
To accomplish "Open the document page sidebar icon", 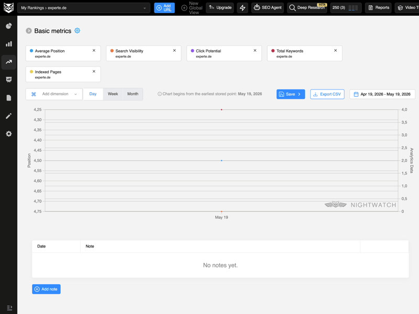I will click(x=9, y=98).
